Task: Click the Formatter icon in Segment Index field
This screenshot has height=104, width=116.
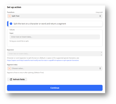Action: [9, 68]
